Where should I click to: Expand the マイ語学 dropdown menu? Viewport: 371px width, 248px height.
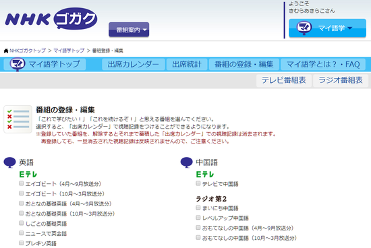(327, 28)
